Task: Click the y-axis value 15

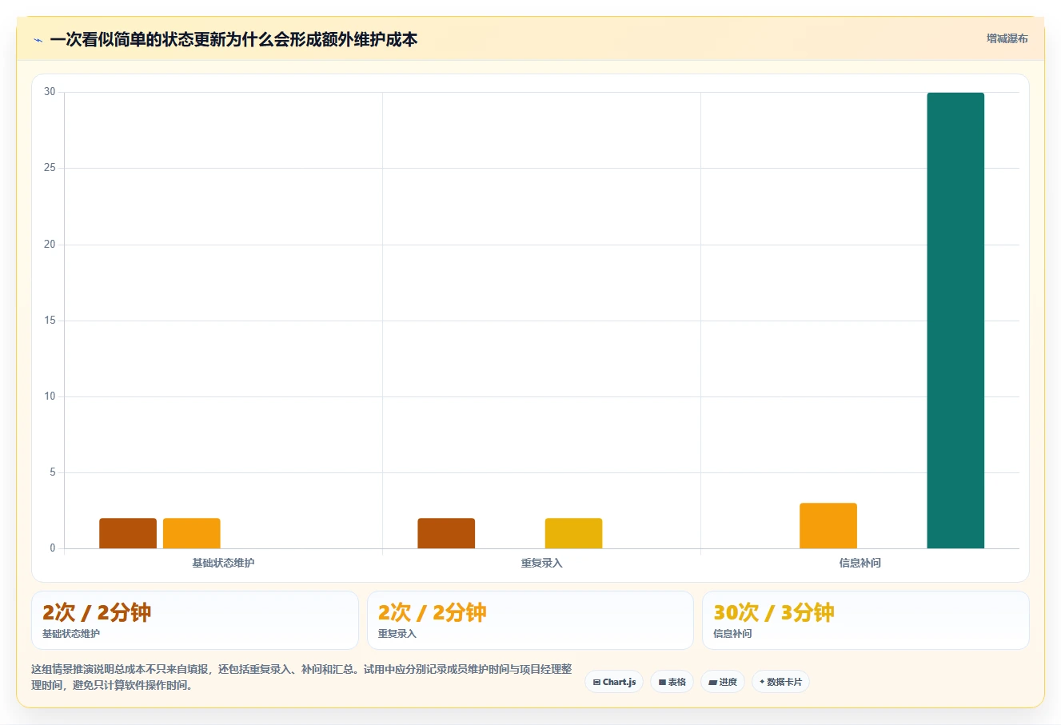Action: pyautogui.click(x=50, y=321)
